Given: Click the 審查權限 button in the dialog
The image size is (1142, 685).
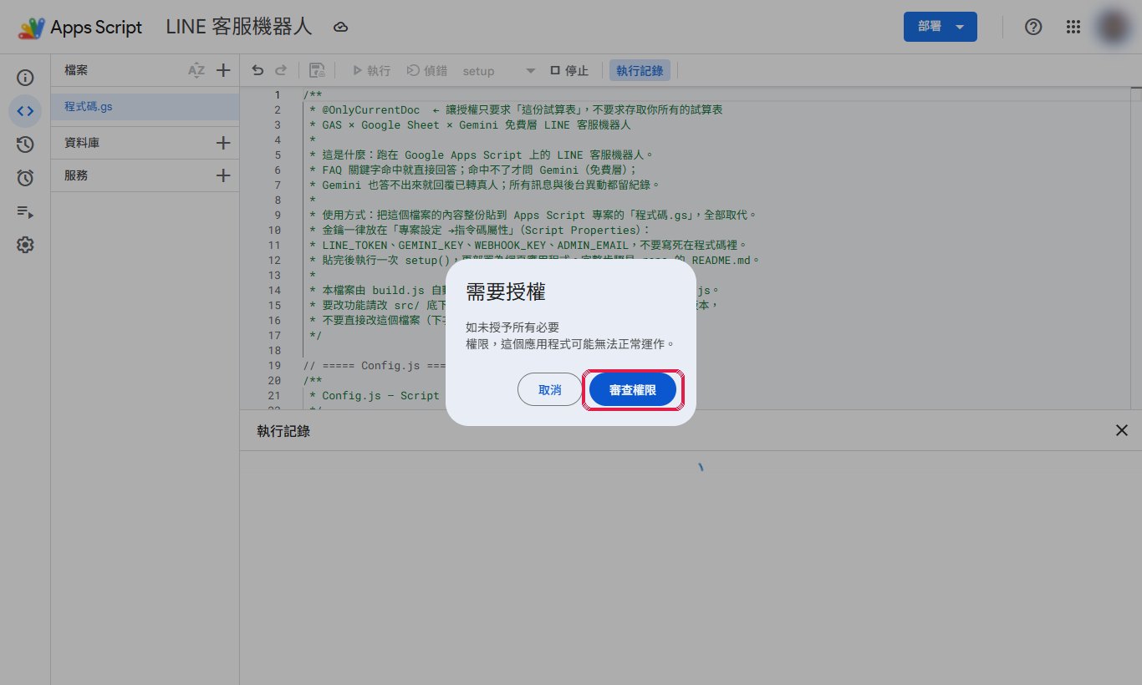Looking at the screenshot, I should 633,390.
